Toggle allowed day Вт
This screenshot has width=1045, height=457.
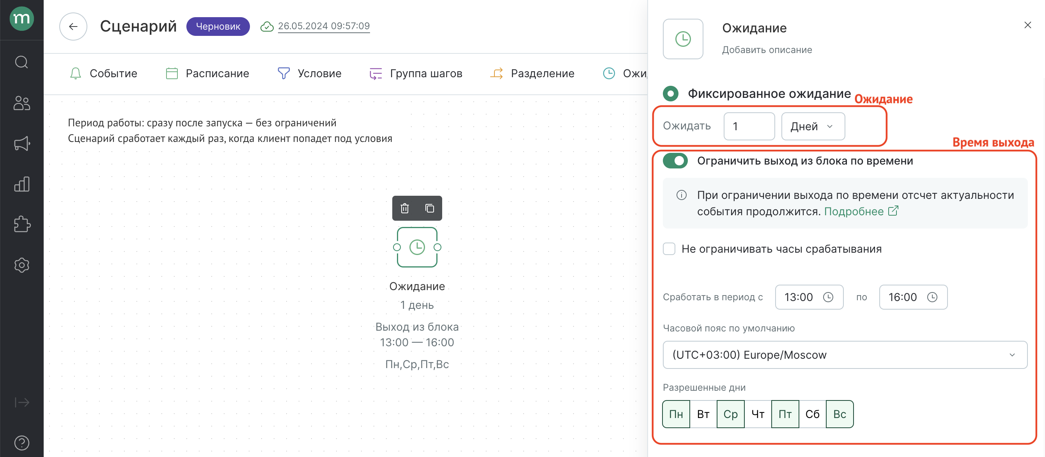[703, 414]
